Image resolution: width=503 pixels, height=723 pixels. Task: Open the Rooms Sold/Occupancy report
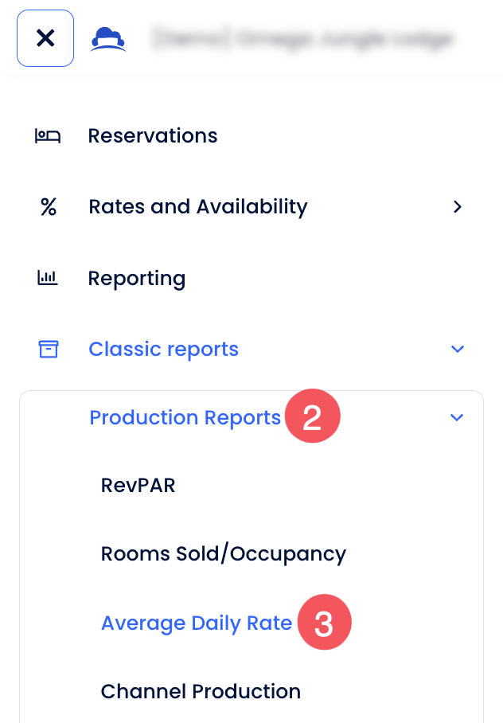click(224, 554)
